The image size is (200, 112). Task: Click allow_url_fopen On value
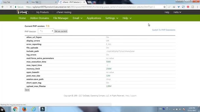pos(107,37)
